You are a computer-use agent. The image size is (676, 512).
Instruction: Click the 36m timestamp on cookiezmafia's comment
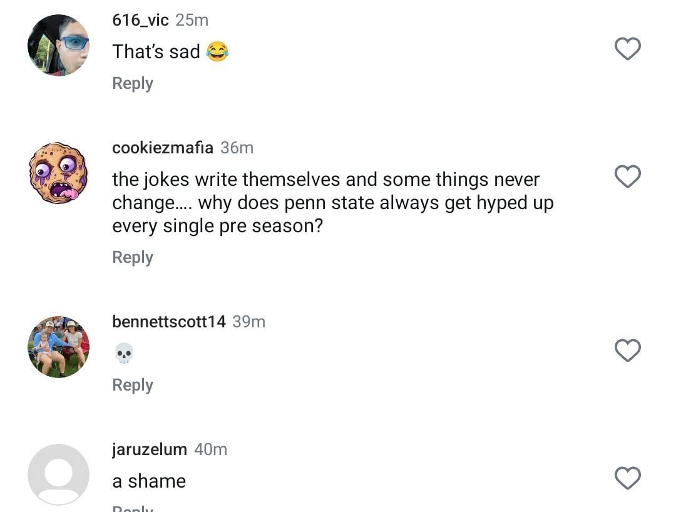237,148
